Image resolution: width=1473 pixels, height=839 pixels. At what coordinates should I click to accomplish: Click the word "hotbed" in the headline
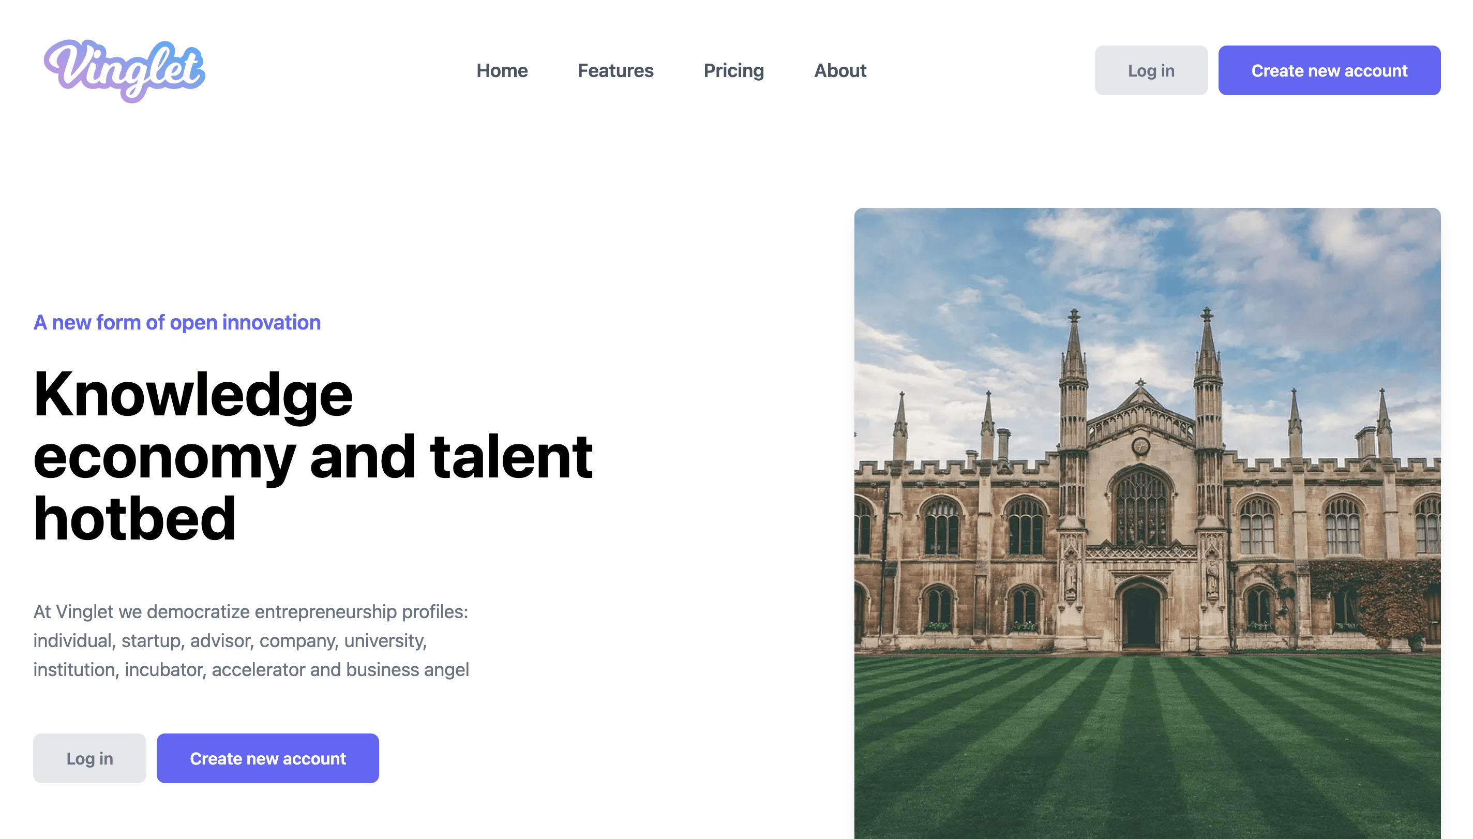point(134,519)
